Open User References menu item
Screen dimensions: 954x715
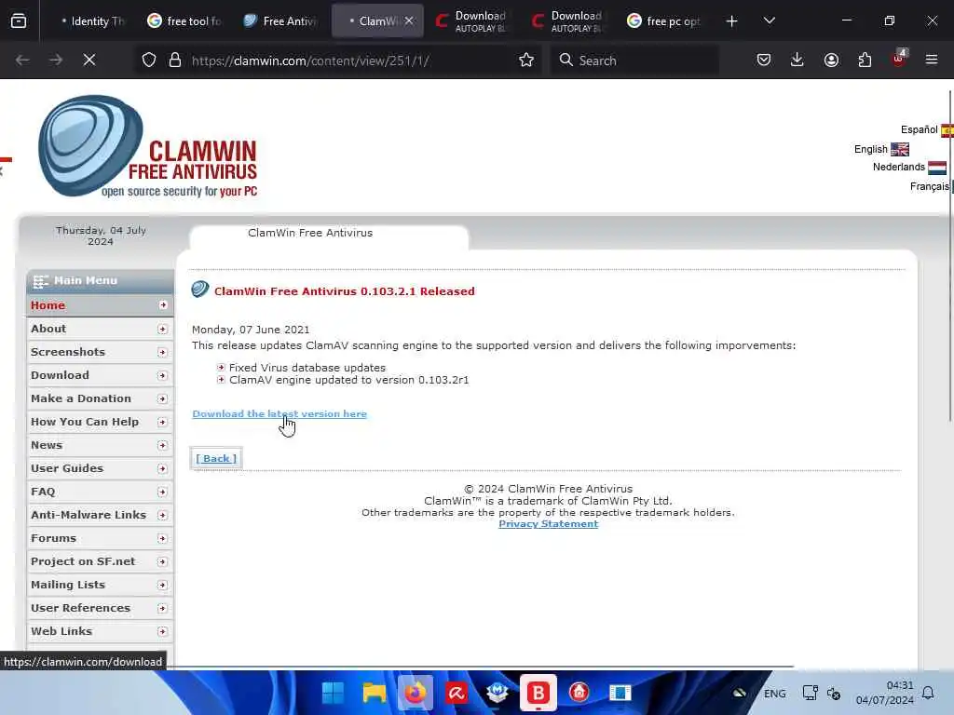click(x=100, y=608)
